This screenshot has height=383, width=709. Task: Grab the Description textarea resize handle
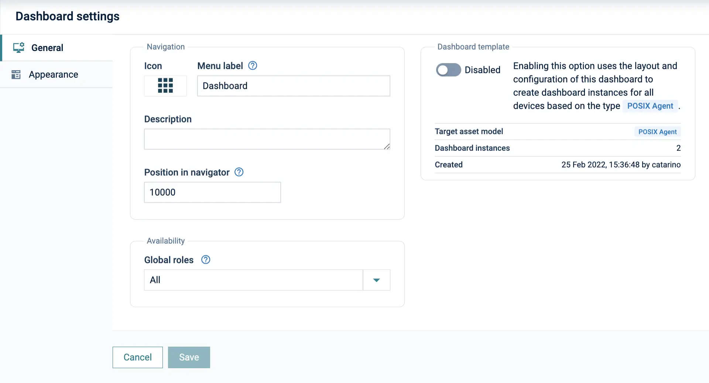click(x=387, y=146)
